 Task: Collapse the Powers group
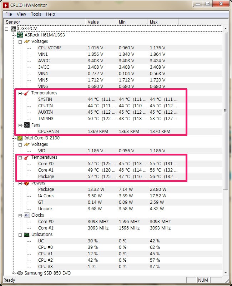click(x=20, y=183)
